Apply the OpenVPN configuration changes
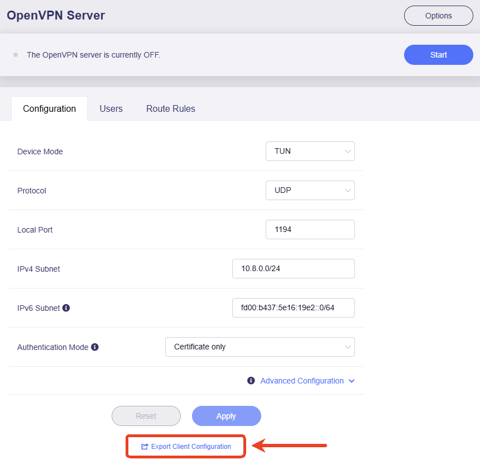 226,416
